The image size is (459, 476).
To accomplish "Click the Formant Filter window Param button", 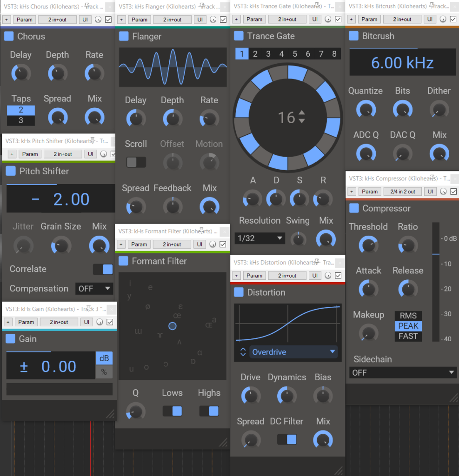I will [139, 244].
